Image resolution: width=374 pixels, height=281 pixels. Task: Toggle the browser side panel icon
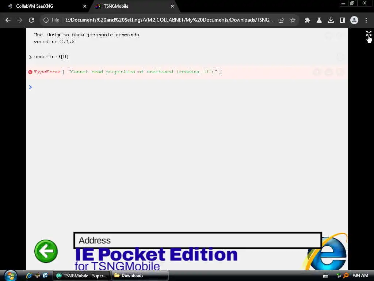[x=343, y=20]
